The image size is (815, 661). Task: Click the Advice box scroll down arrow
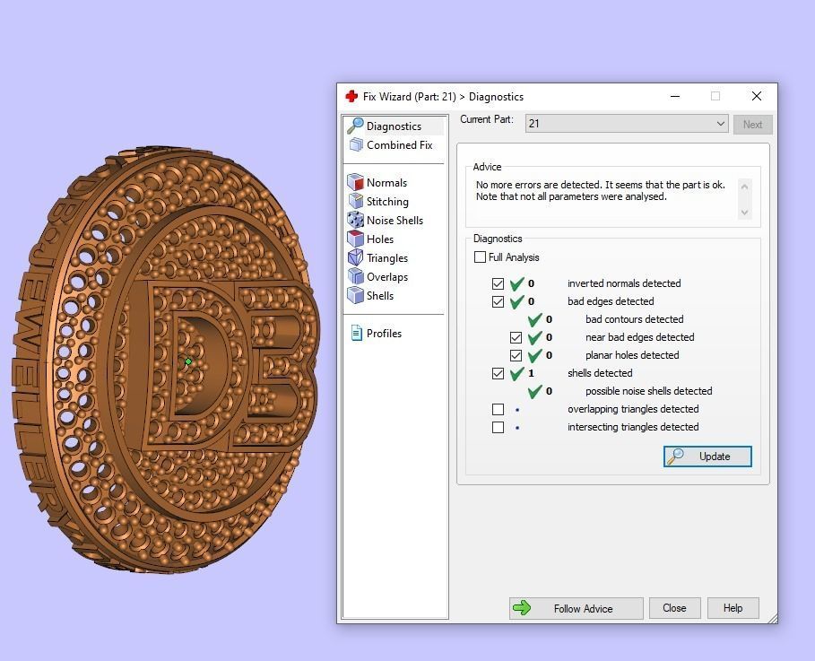tap(744, 213)
